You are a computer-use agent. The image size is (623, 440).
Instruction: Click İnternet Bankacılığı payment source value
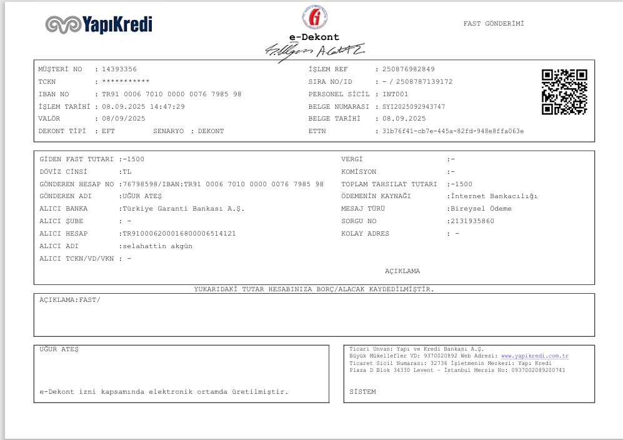tap(493, 196)
